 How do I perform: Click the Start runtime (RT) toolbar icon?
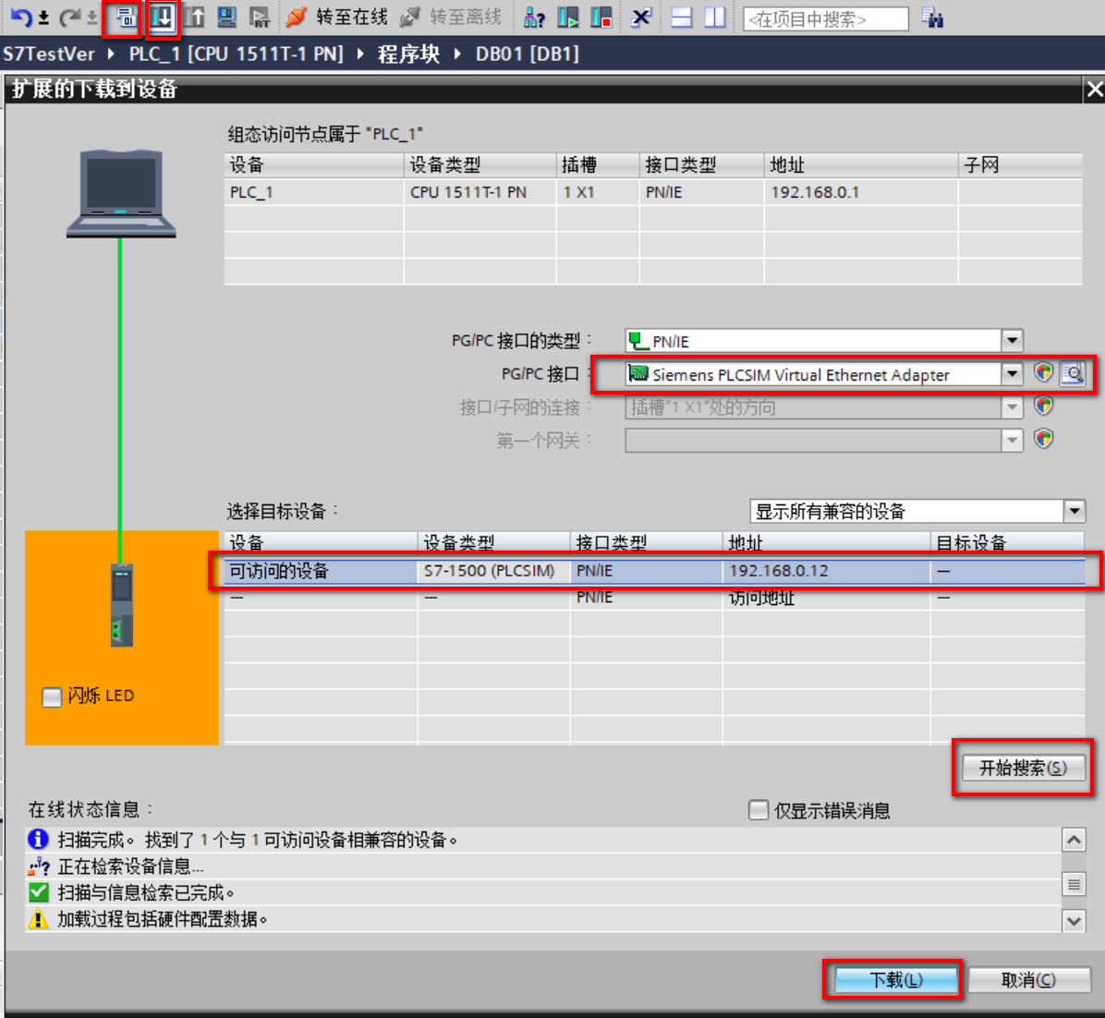260,18
